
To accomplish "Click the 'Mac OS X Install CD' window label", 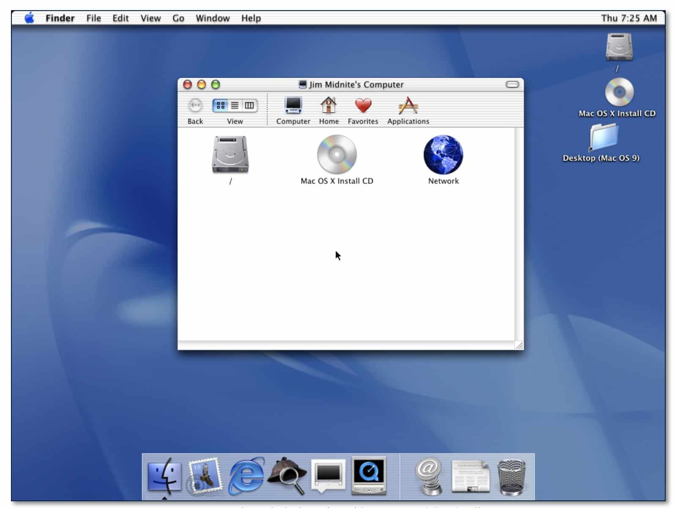I will [337, 181].
